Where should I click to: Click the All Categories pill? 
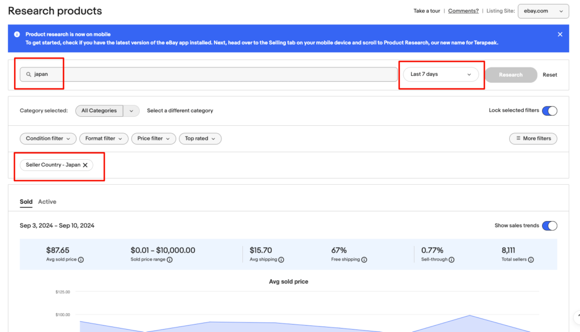pyautogui.click(x=99, y=110)
